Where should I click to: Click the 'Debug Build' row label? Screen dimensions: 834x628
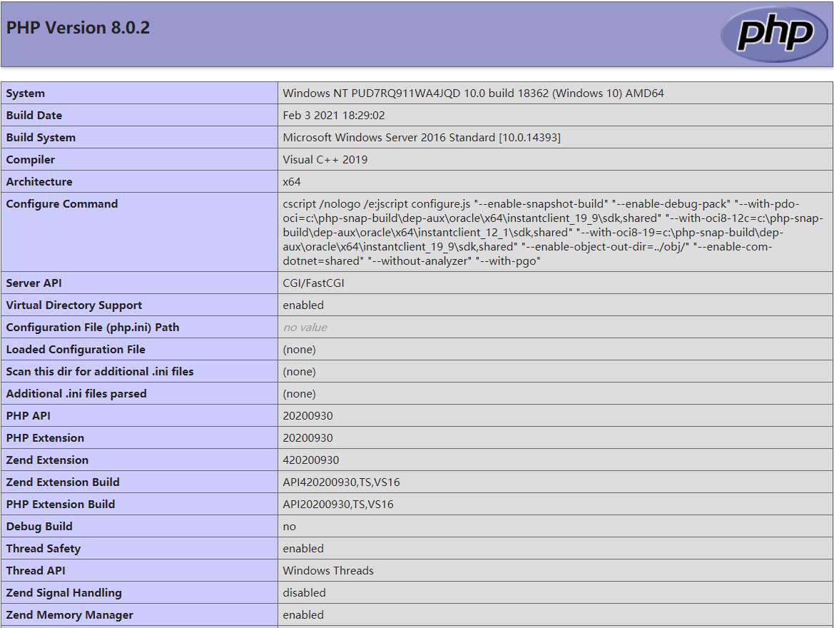(39, 527)
